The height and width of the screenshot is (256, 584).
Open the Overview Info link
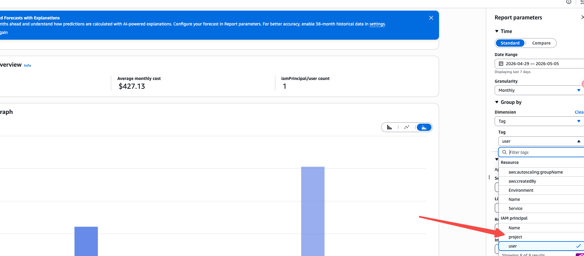coord(27,65)
